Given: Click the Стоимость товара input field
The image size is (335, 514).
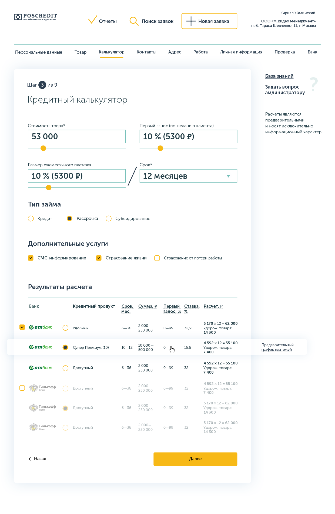Looking at the screenshot, I should 77,137.
